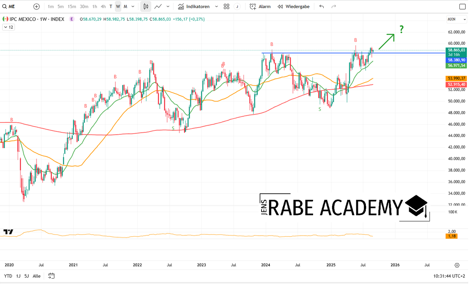472x284 pixels.
Task: Click the blue line price label 58.380,90
Action: point(456,60)
